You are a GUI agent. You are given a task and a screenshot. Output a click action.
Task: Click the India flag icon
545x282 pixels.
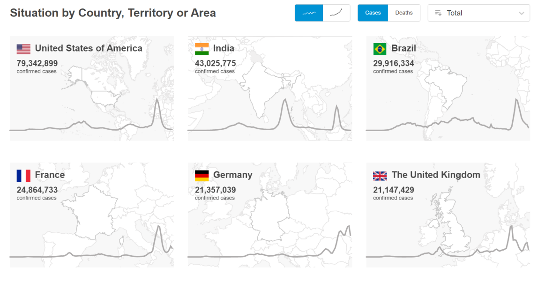[x=202, y=49]
